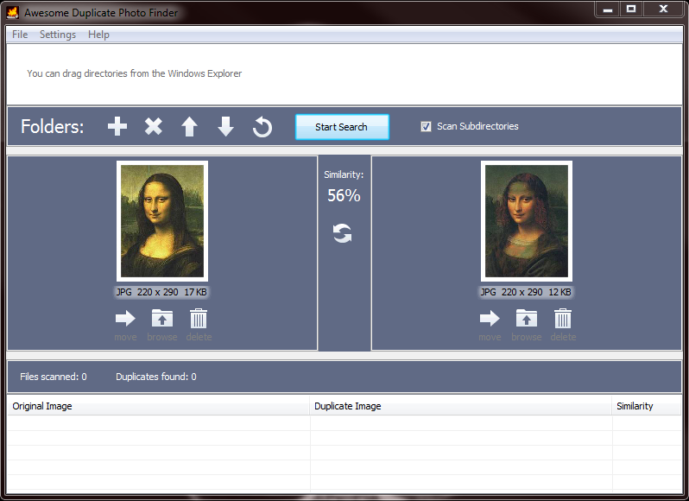Click the app icon in the title bar
The image size is (689, 501).
(x=12, y=12)
